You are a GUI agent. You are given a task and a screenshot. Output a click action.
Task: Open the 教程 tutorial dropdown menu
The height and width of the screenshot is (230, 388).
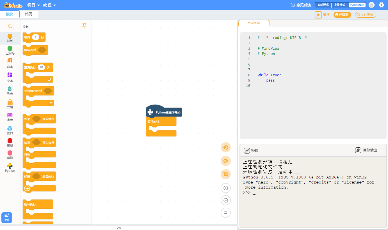50,5
